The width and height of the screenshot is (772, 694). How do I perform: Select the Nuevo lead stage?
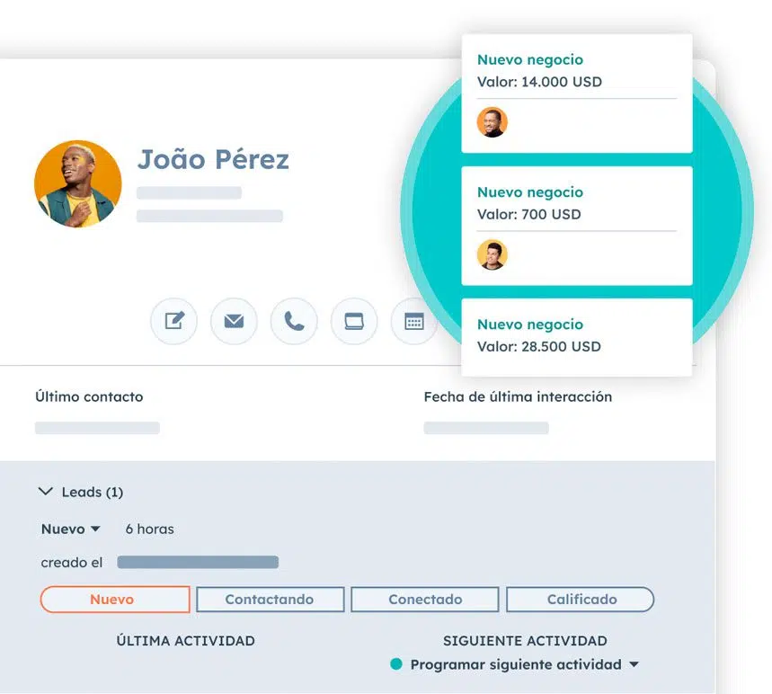(x=115, y=600)
